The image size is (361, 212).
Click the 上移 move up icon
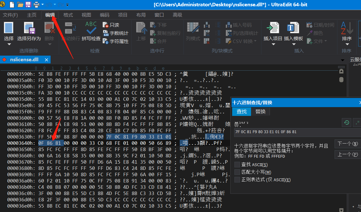tap(141, 28)
